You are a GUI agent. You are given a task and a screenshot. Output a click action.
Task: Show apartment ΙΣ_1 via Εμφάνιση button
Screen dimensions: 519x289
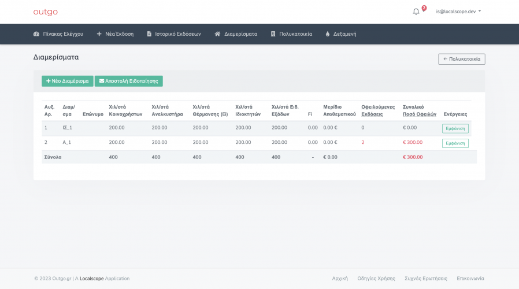(x=455, y=128)
